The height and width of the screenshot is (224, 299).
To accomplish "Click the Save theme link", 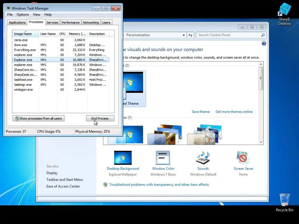I will 201,112.
